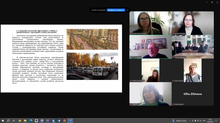Click the tray icon right of the chevron
Image resolution: width=220 pixels, height=123 pixels.
coord(192,121)
